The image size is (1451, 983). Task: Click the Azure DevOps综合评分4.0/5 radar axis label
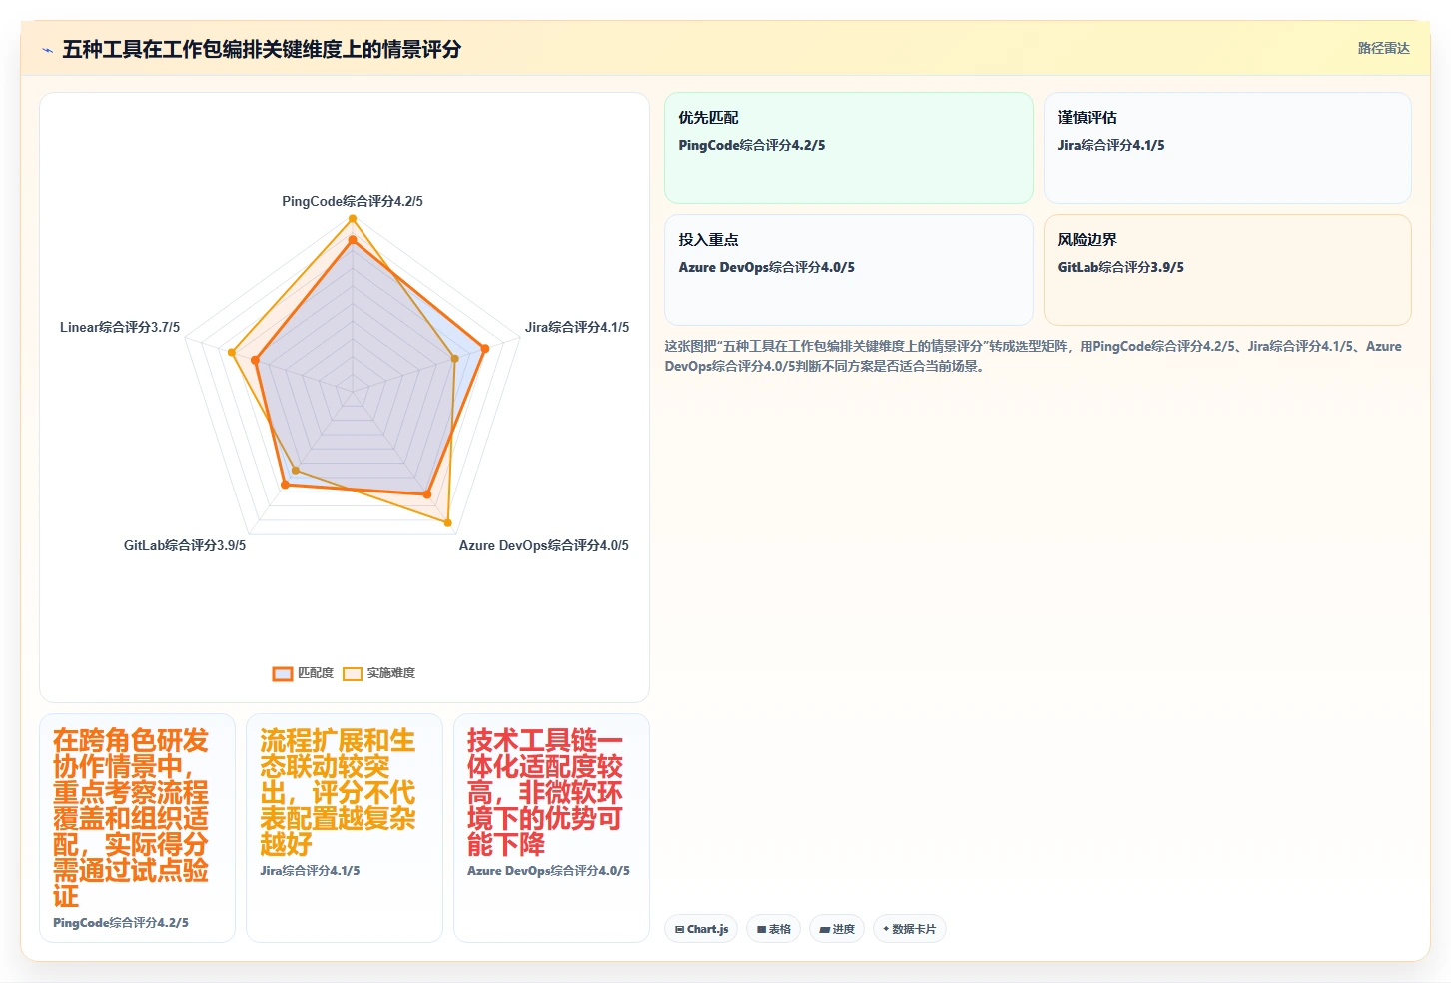(x=544, y=545)
